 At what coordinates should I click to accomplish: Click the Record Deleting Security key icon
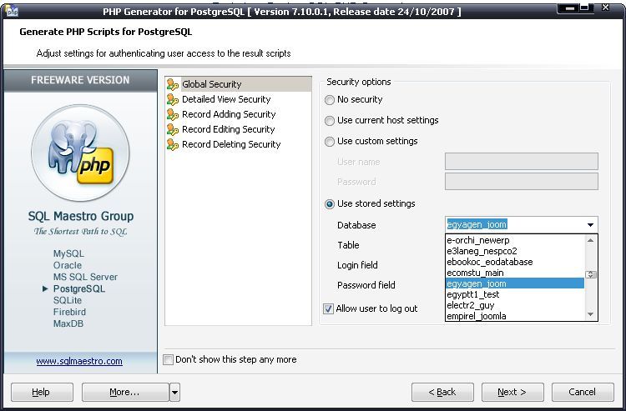pos(173,144)
